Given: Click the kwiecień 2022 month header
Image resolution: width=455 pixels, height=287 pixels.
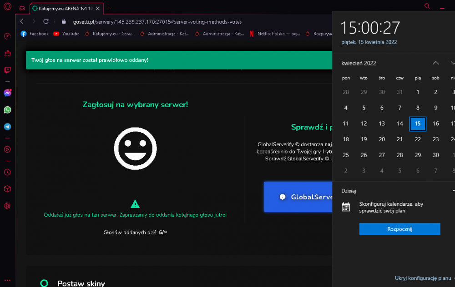Looking at the screenshot, I should point(359,63).
